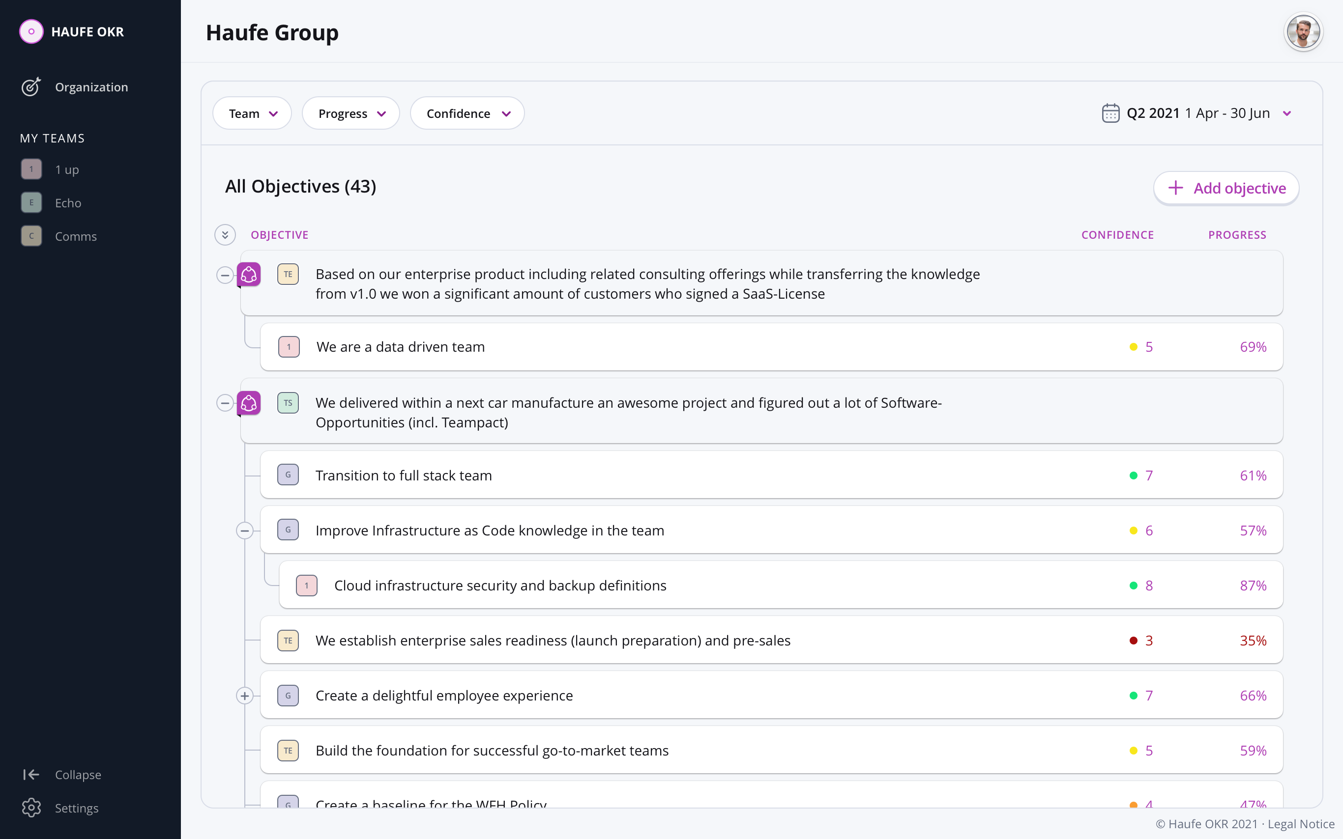Viewport: 1343px width, 839px height.
Task: Click the G badge on Transition to full stack team
Action: [288, 475]
